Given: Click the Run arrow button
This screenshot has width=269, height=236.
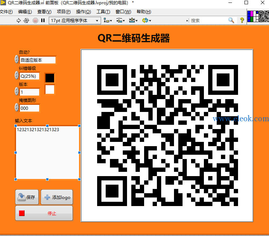Looking at the screenshot, I should point(19,21).
